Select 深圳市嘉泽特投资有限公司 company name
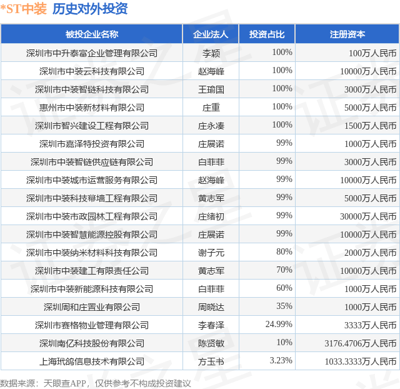The image size is (400, 389). tap(92, 144)
